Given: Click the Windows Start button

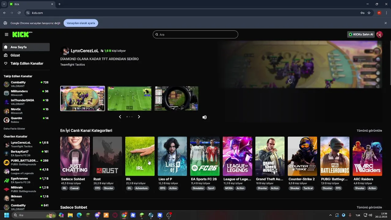Looking at the screenshot, I should click(x=6, y=215).
